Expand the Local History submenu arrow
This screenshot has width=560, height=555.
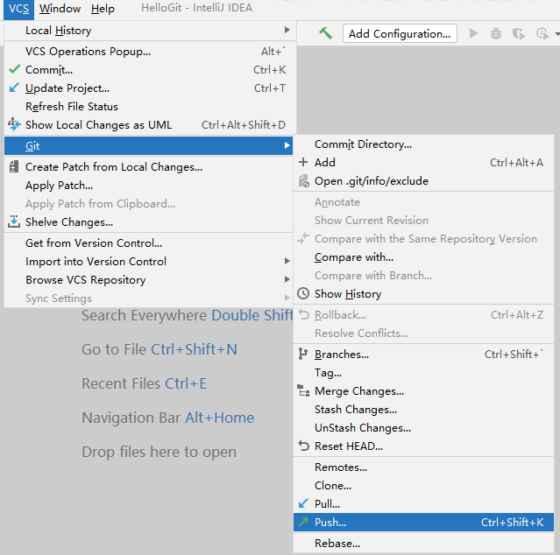(x=287, y=30)
